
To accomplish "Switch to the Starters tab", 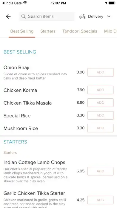I will pos(48,31).
